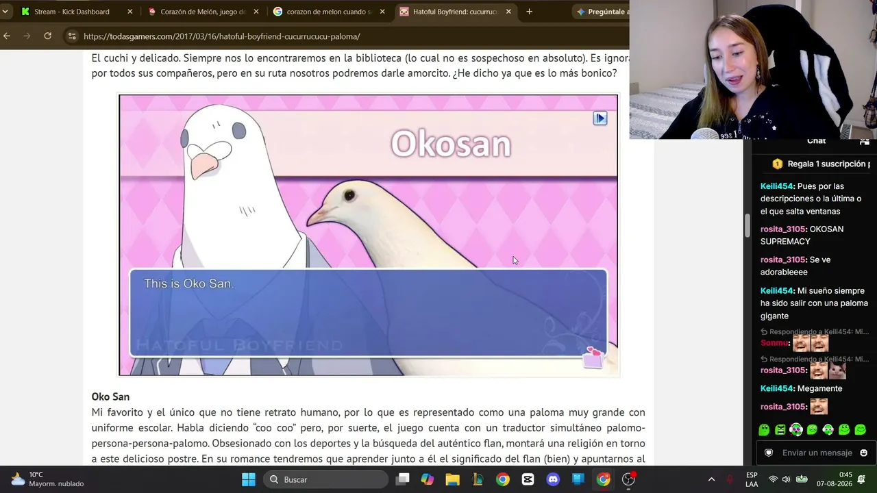
Task: Switch to Corazón de Melón tab
Action: tap(203, 12)
